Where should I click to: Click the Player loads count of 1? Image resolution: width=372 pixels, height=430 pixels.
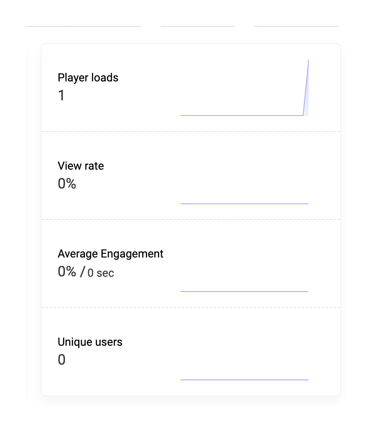(61, 95)
